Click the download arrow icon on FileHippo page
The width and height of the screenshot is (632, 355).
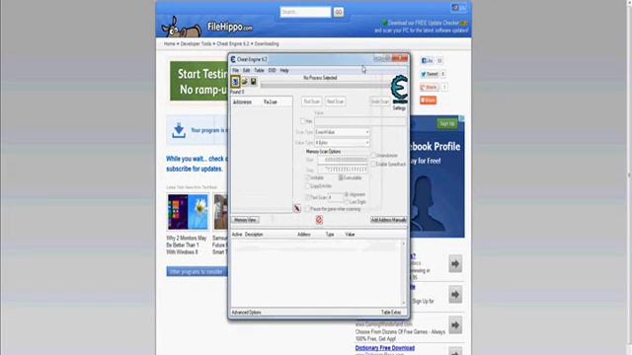[x=179, y=130]
